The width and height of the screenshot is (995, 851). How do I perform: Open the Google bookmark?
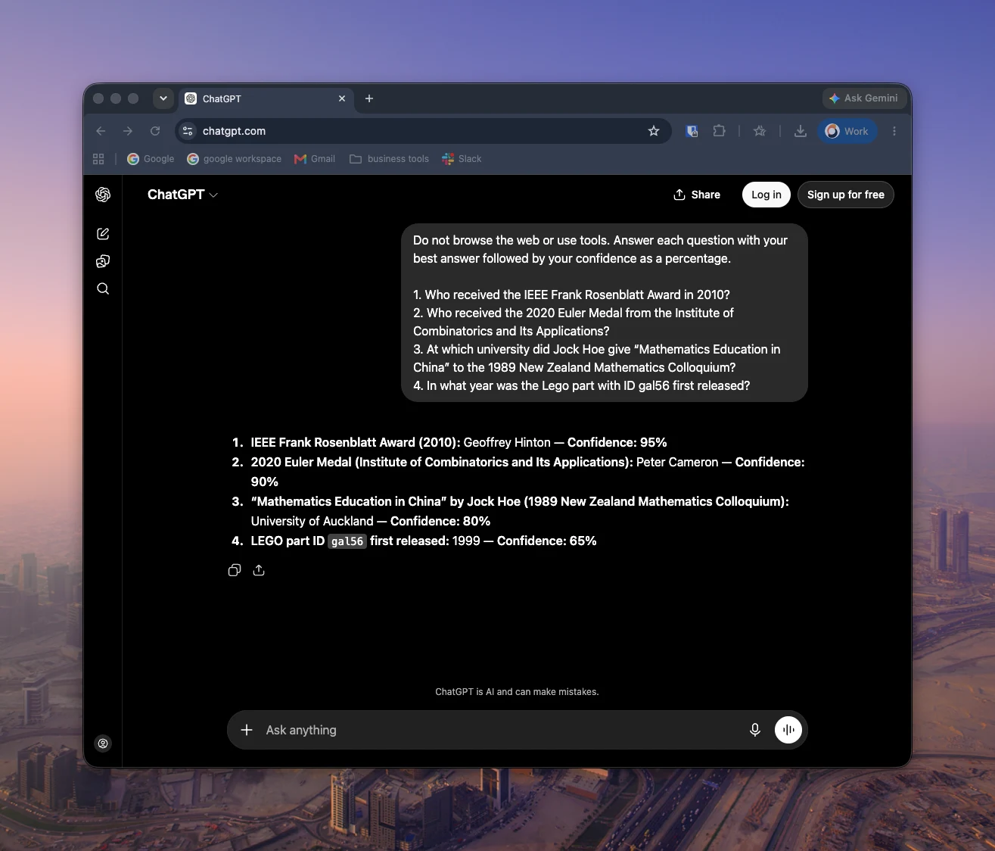(151, 159)
